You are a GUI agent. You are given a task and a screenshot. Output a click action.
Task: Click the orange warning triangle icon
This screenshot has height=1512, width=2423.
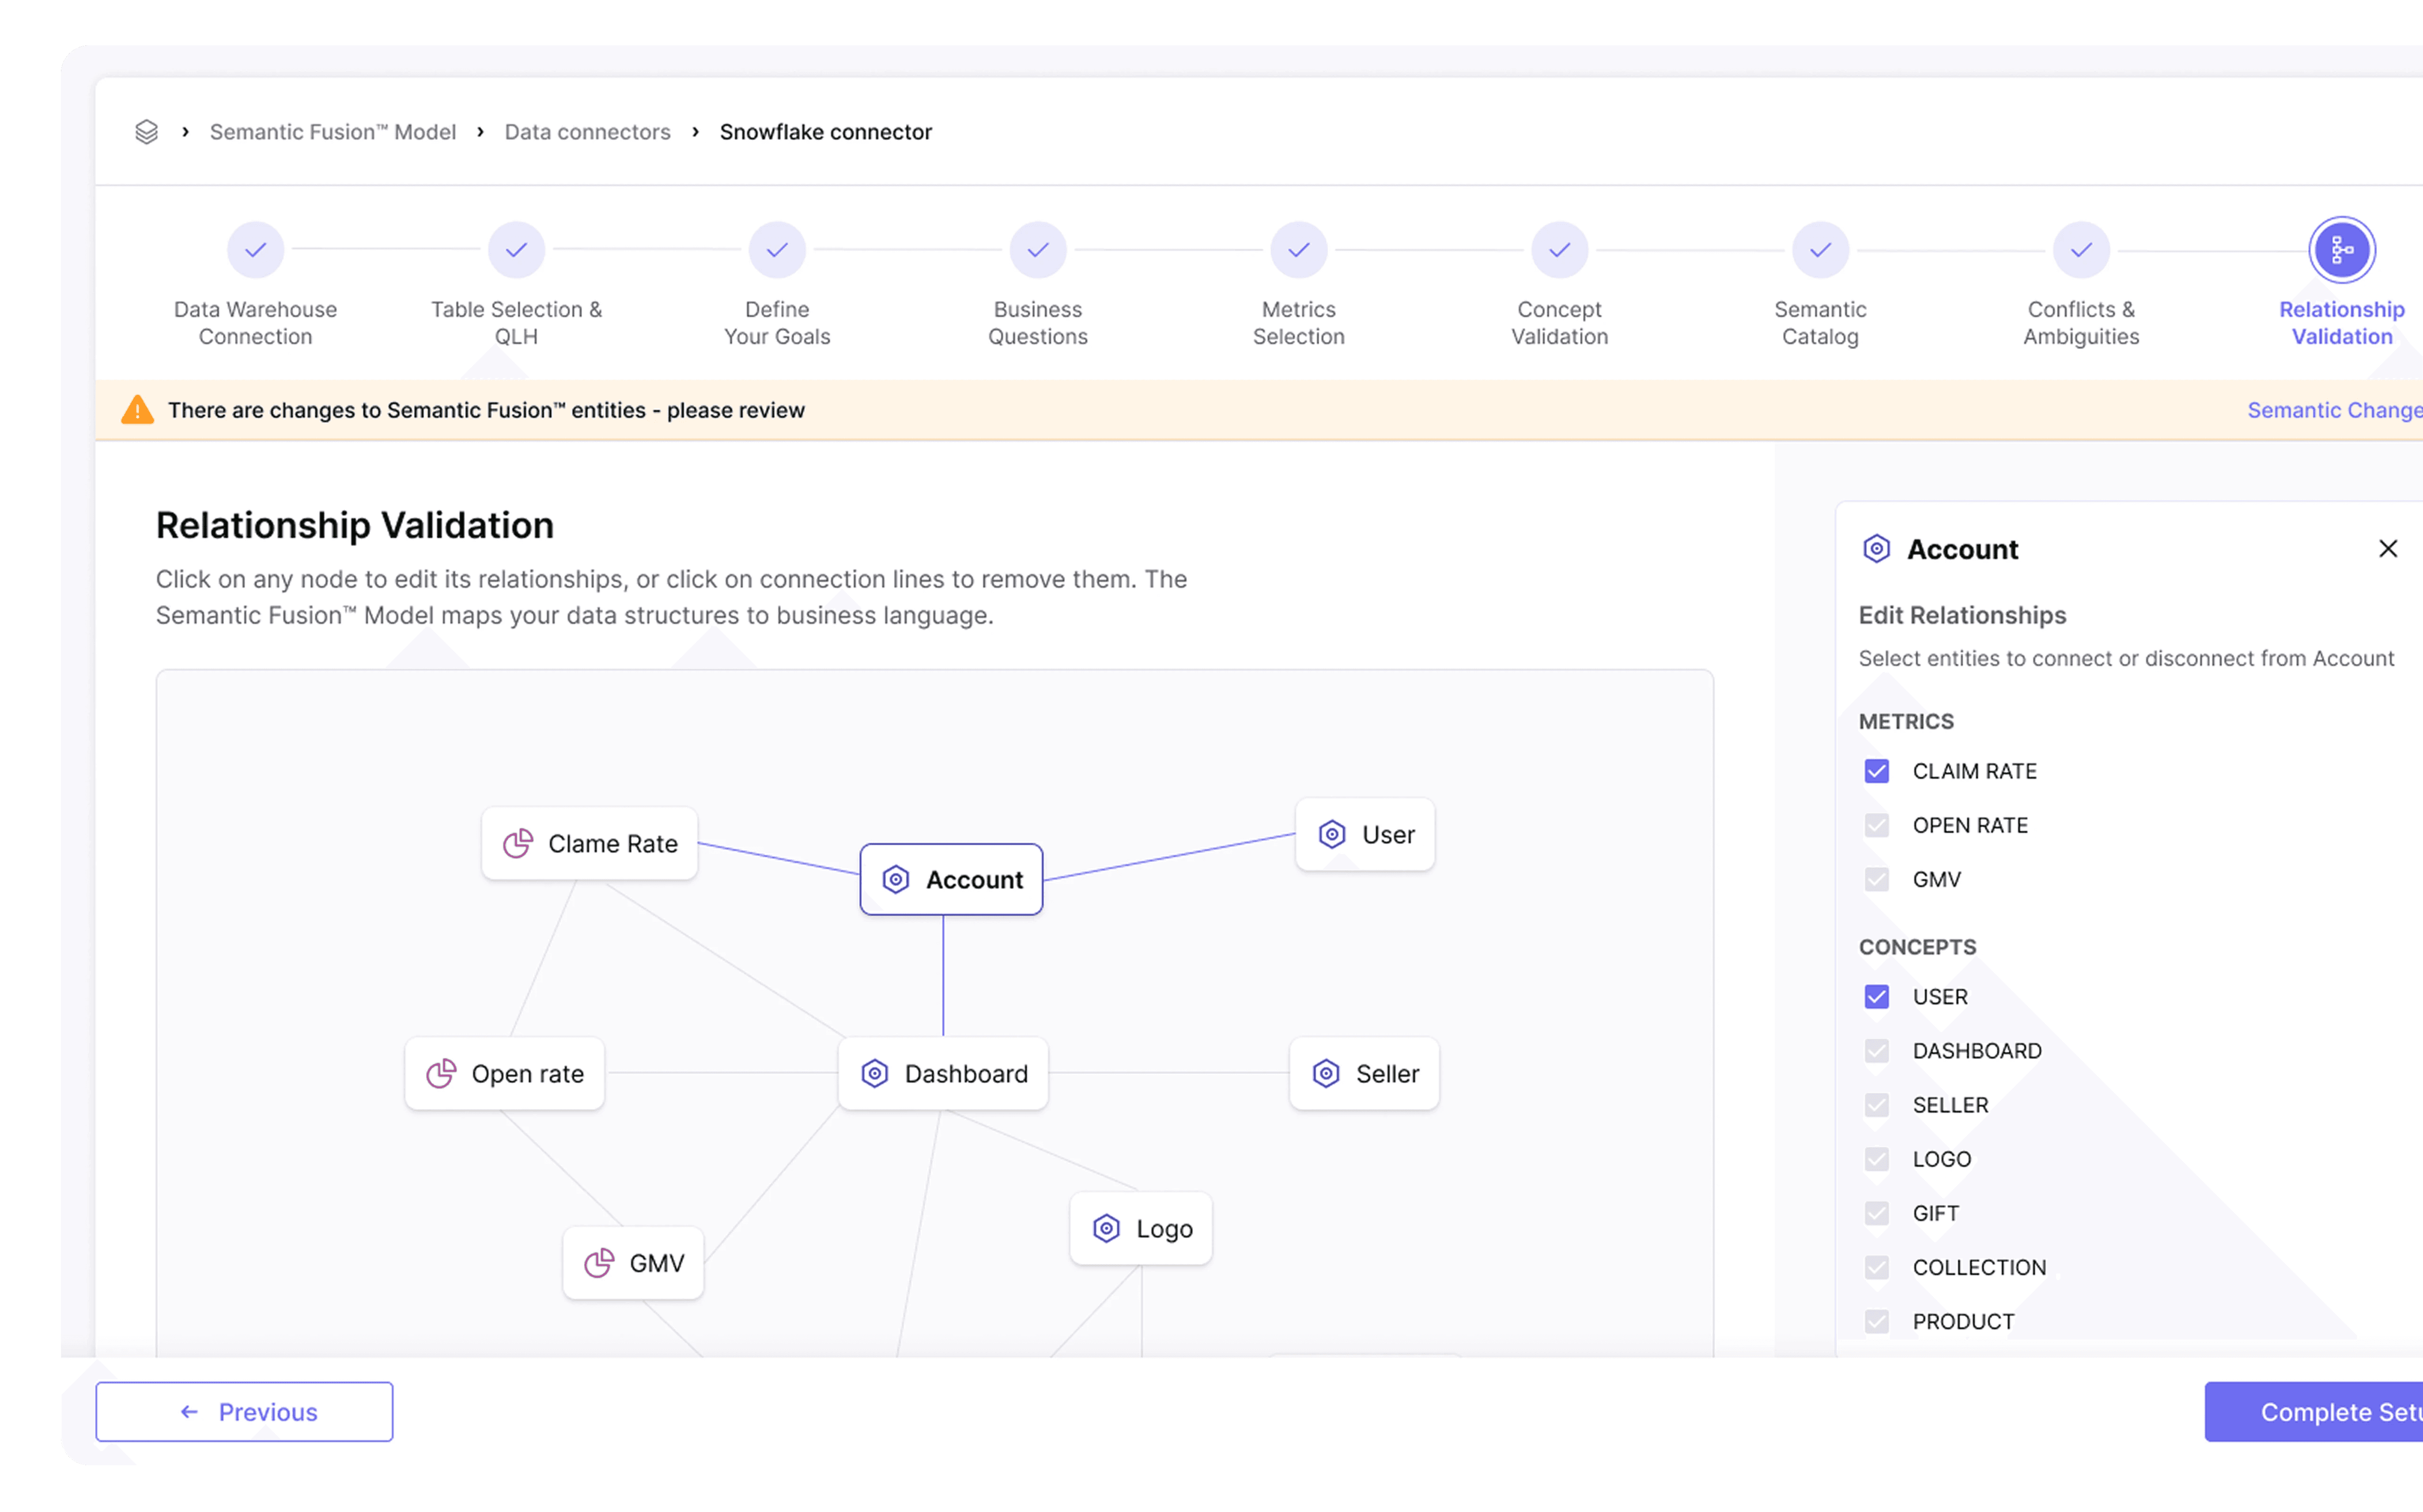(138, 410)
